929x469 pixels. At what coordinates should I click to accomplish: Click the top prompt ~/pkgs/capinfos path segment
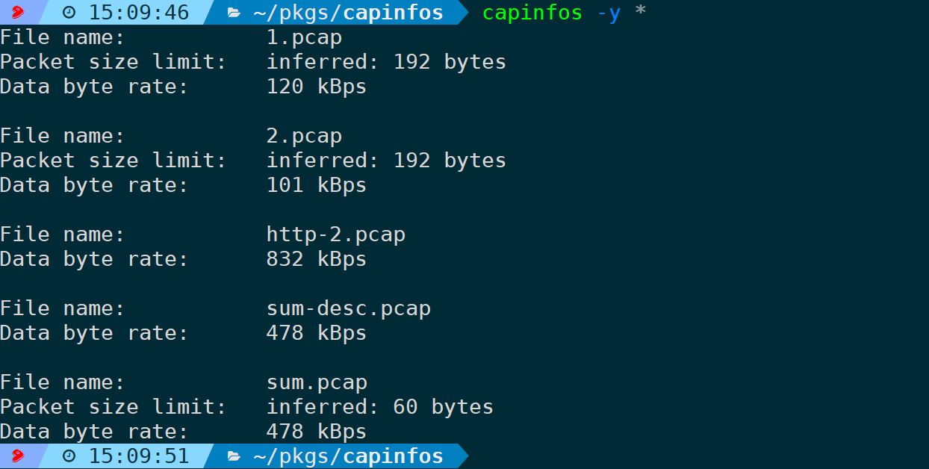[348, 13]
